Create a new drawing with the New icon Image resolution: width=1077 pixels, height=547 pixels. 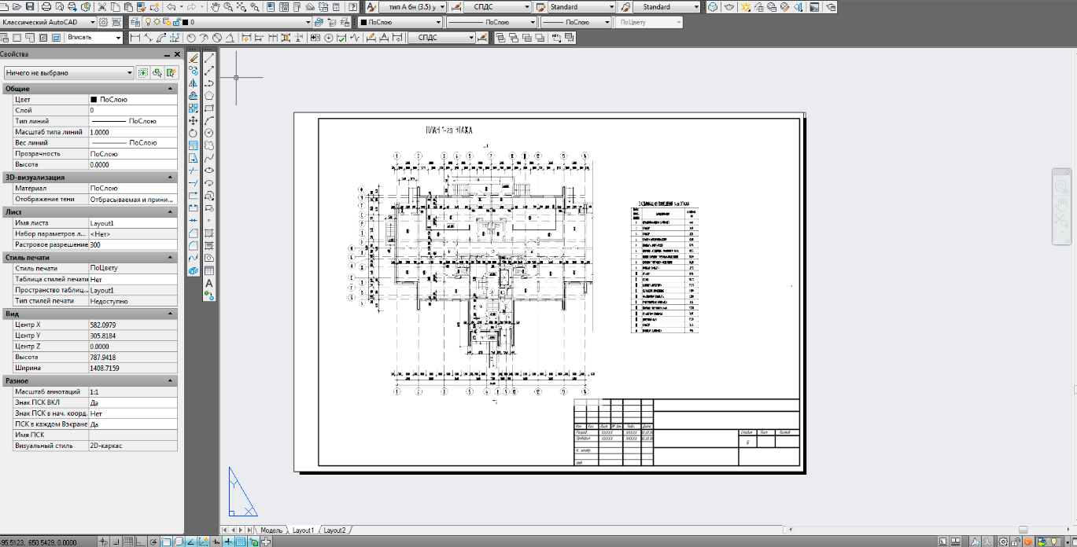(x=6, y=7)
